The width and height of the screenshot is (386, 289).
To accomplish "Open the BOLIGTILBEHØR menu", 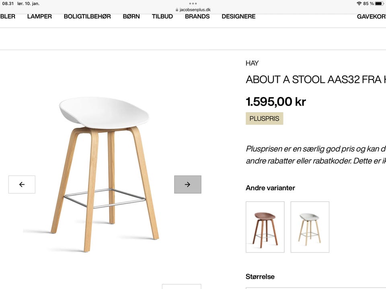I will (x=88, y=16).
